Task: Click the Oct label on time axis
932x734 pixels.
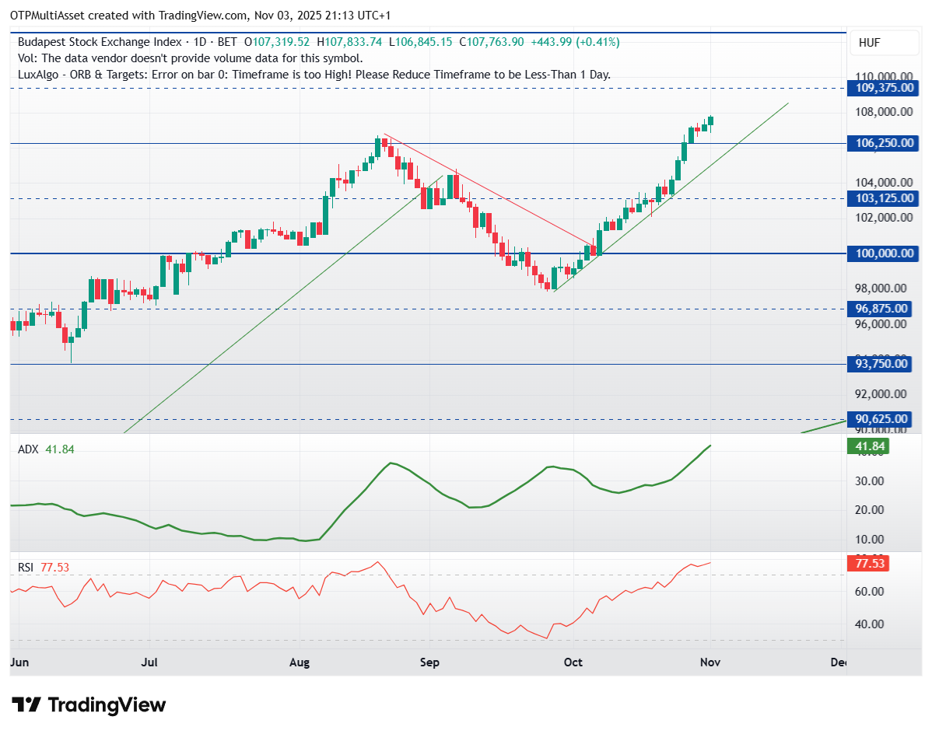Action: click(x=573, y=662)
